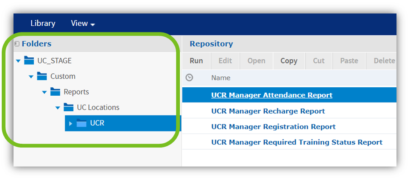
Task: Click the UCR folder icon
Action: (x=81, y=124)
